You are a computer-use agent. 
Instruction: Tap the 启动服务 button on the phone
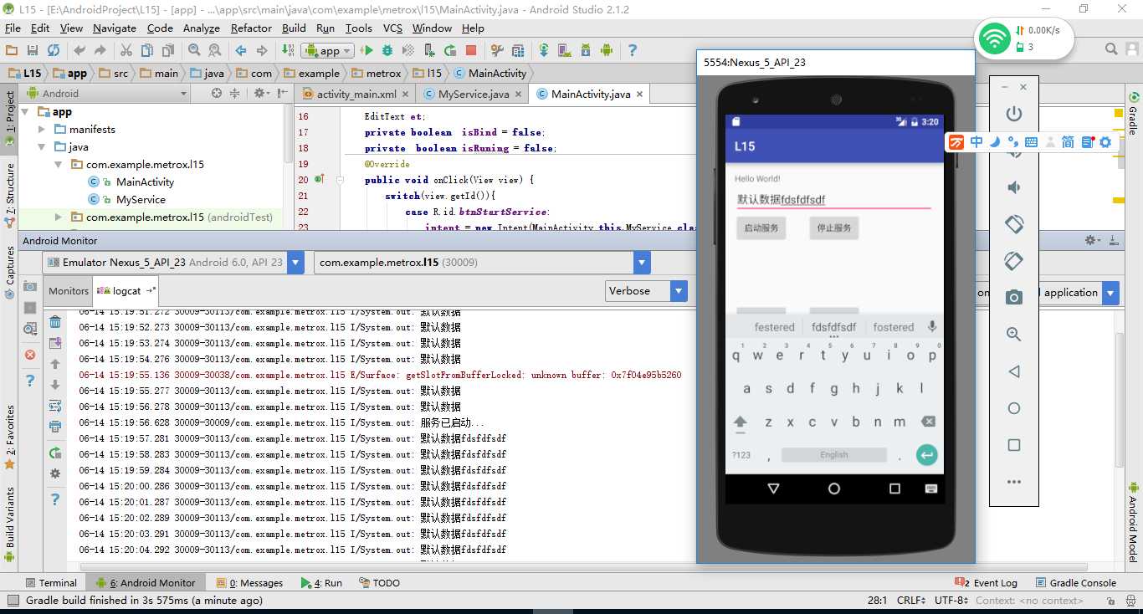[761, 228]
